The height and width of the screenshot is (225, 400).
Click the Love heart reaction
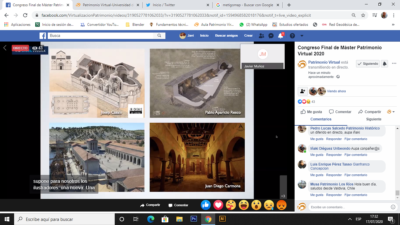point(218,205)
